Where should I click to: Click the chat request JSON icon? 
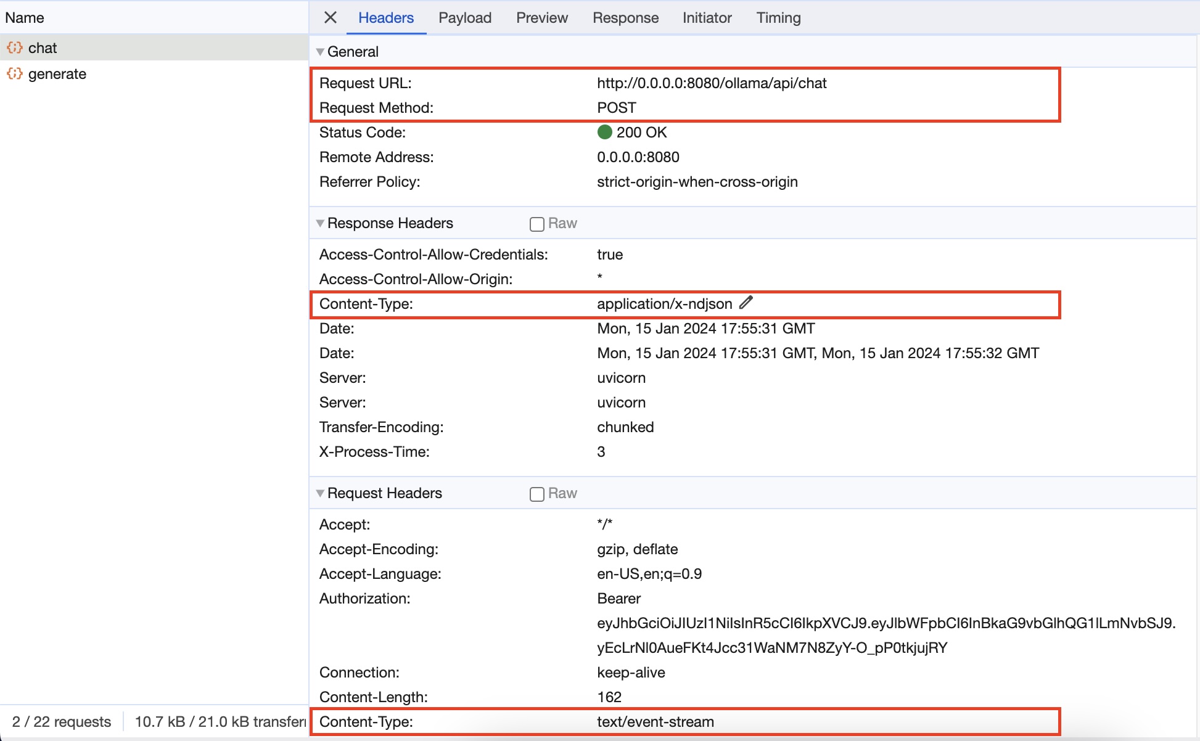[x=15, y=47]
